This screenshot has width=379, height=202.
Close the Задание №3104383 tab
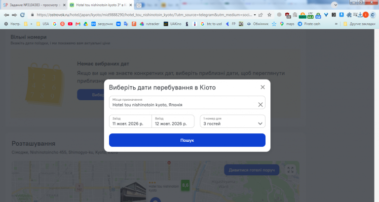coord(64,5)
